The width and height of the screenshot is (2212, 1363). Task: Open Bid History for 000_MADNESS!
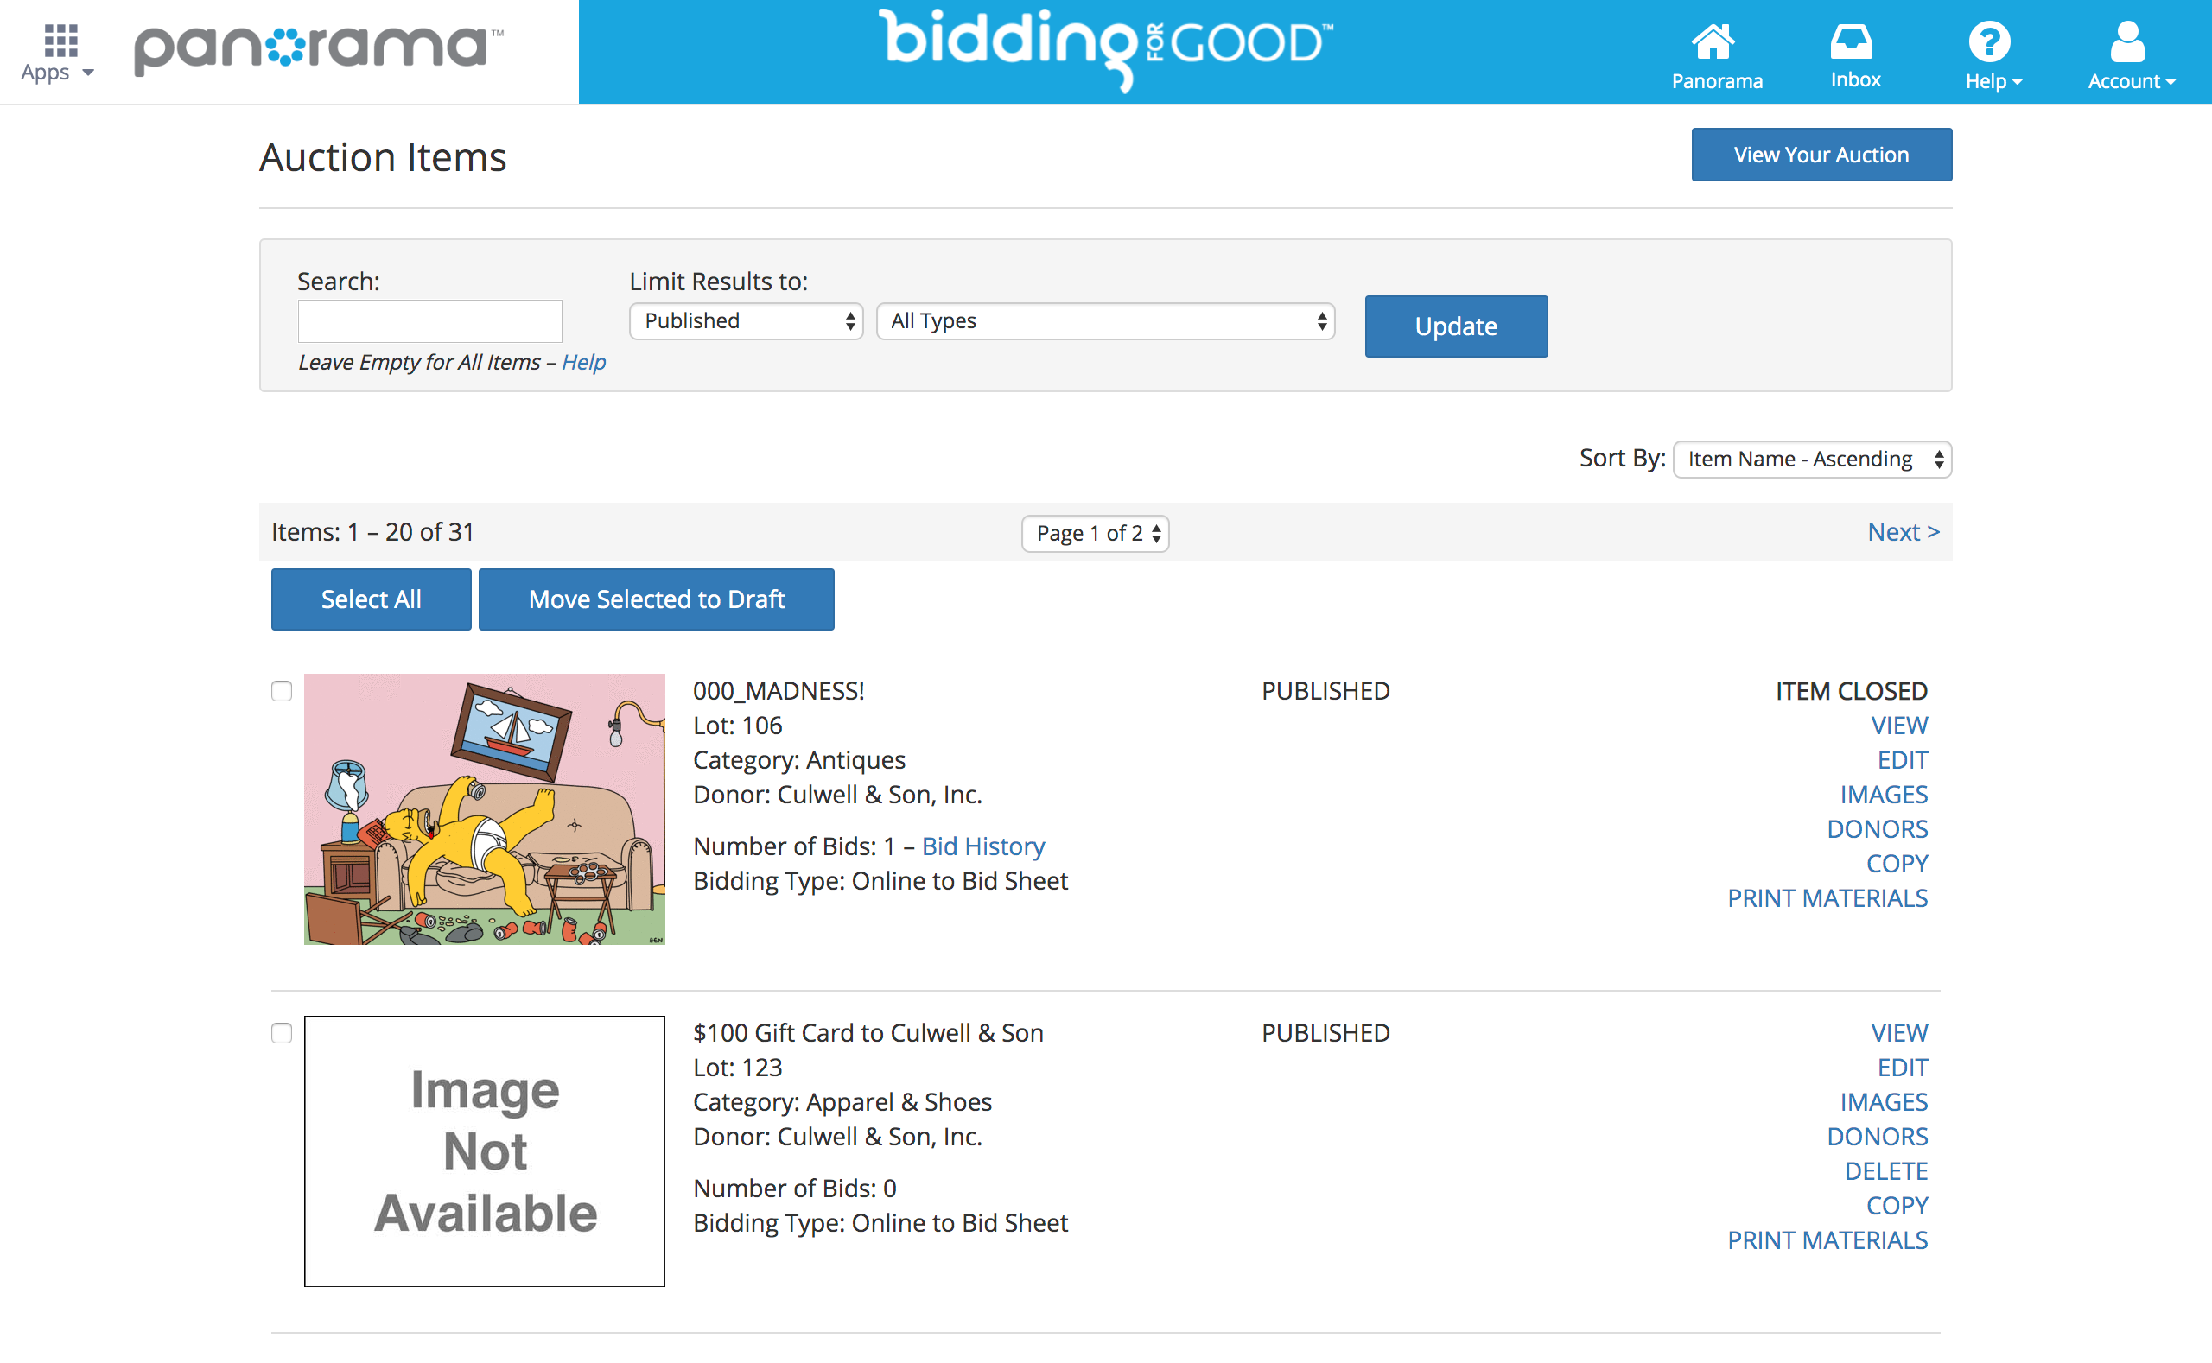pos(983,846)
